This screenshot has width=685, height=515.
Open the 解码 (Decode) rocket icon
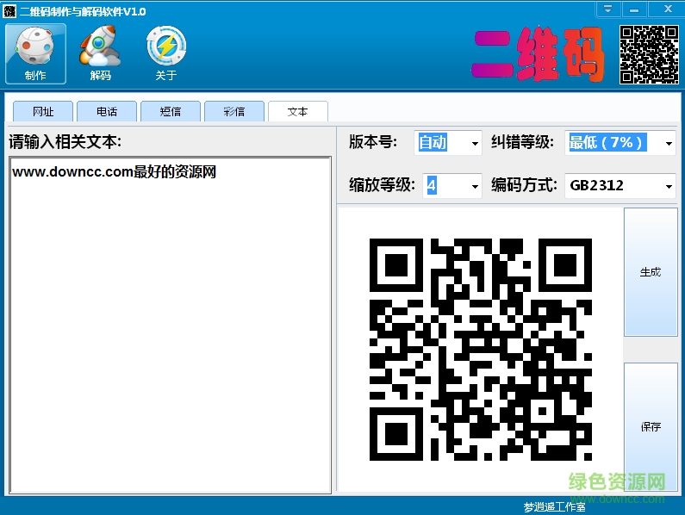[x=100, y=53]
